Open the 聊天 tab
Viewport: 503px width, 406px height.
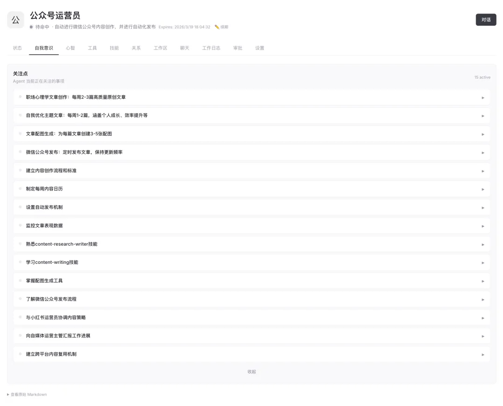(x=184, y=48)
